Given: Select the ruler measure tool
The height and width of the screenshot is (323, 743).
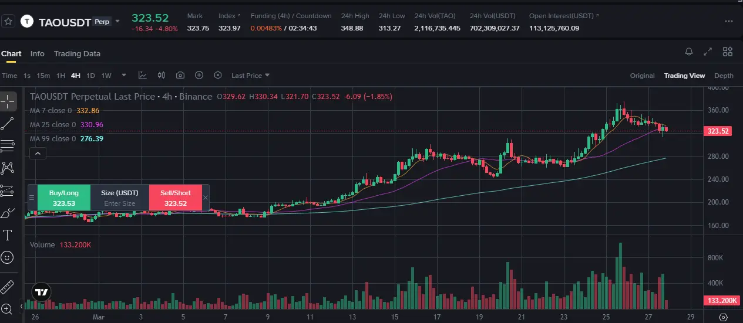Looking at the screenshot, I should point(8,287).
